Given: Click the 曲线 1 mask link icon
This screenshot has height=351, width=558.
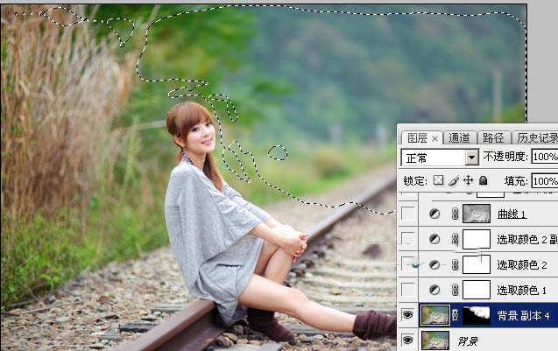Looking at the screenshot, I should click(455, 214).
